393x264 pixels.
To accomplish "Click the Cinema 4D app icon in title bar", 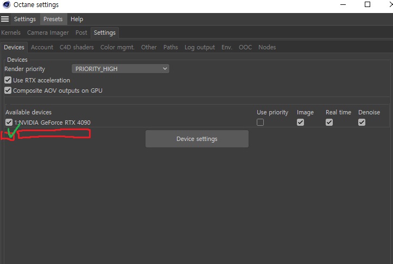I will pyautogui.click(x=6, y=5).
